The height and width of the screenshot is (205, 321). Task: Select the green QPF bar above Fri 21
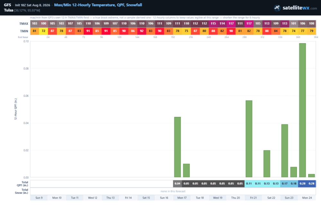249,139
